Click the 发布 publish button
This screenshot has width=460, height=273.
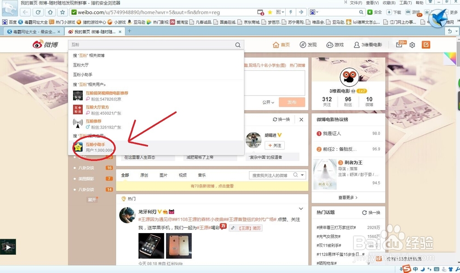(x=292, y=102)
